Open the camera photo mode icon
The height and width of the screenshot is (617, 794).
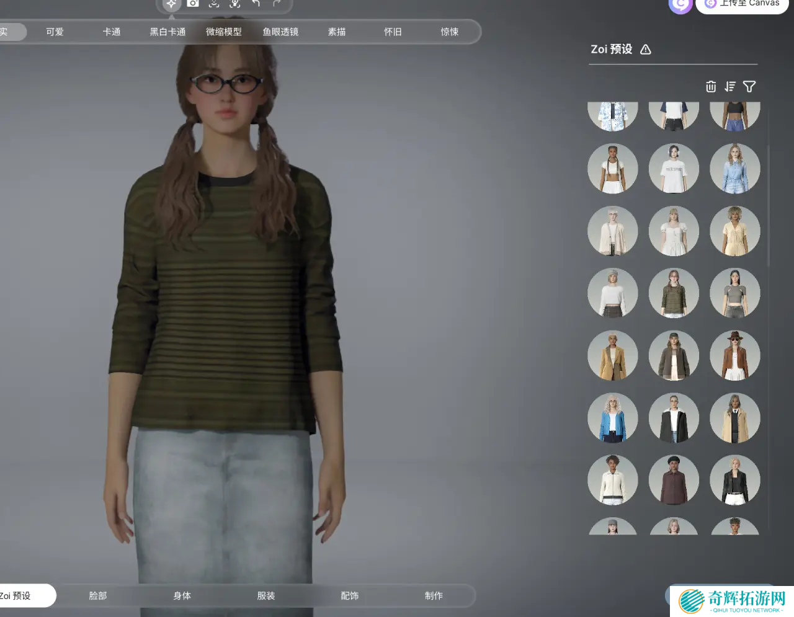pos(193,4)
